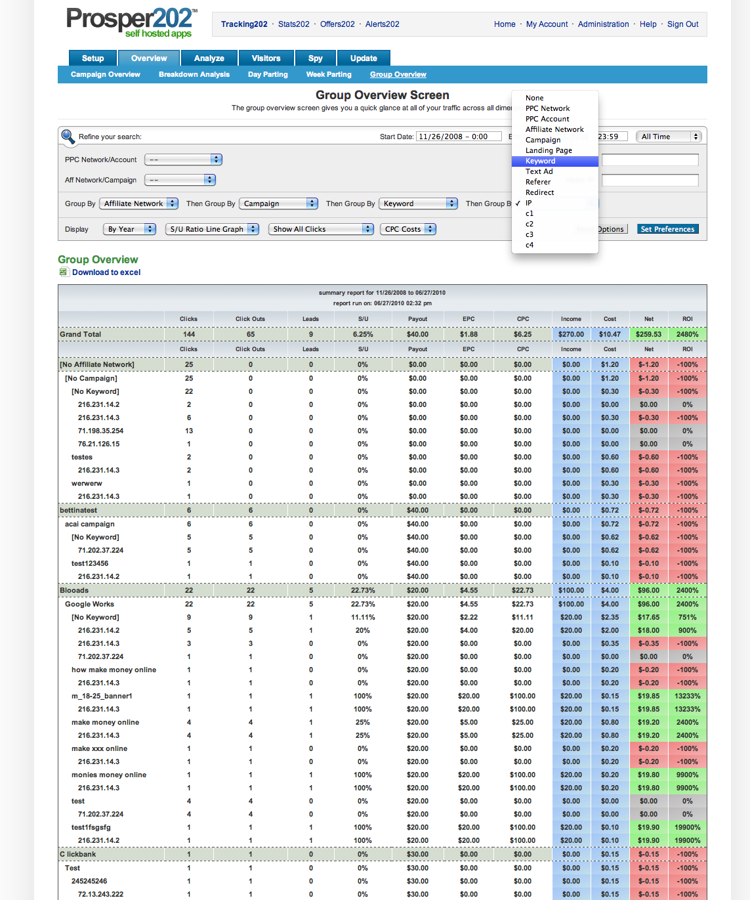Go to Breakdown Analysis sub-tab
Screen dimensions: 750x900
[x=194, y=75]
